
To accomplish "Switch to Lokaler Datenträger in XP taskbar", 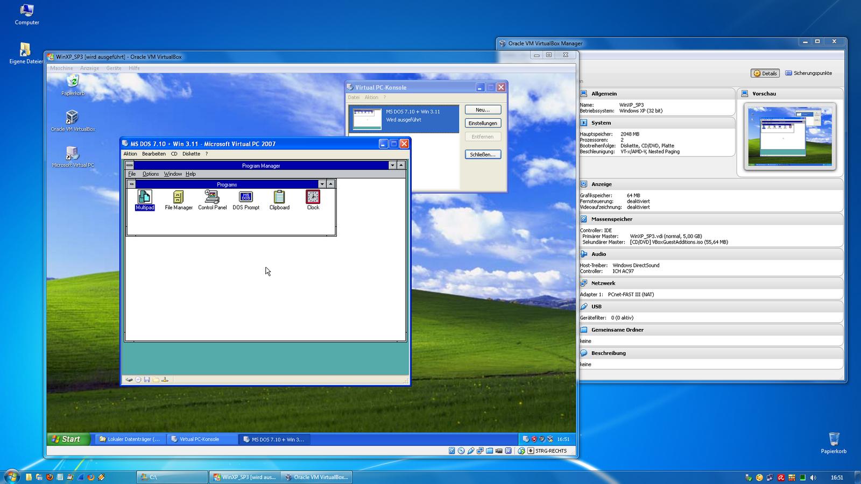I will [x=130, y=439].
